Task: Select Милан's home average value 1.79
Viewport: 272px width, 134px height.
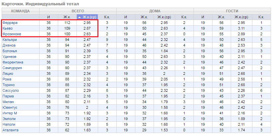Action: (164, 102)
